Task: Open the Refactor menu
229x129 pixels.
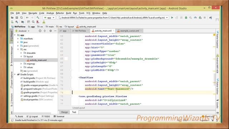Action: (x=60, y=13)
